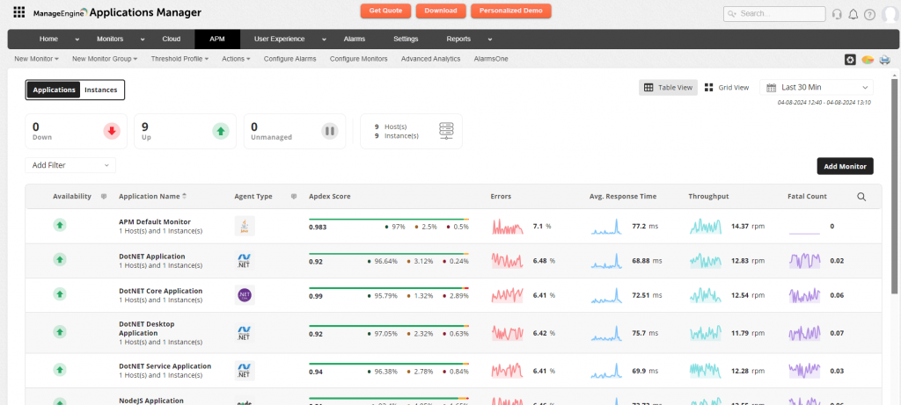Viewport: 901px width, 405px height.
Task: Click the headset support icon
Action: pos(836,14)
